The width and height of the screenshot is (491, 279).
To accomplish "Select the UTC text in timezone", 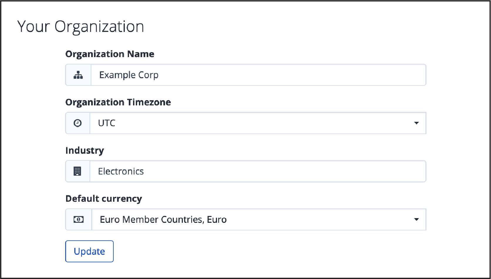I will click(107, 123).
